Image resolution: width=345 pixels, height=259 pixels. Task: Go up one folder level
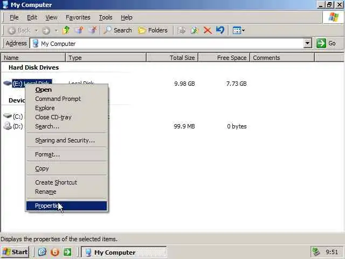tap(66, 30)
